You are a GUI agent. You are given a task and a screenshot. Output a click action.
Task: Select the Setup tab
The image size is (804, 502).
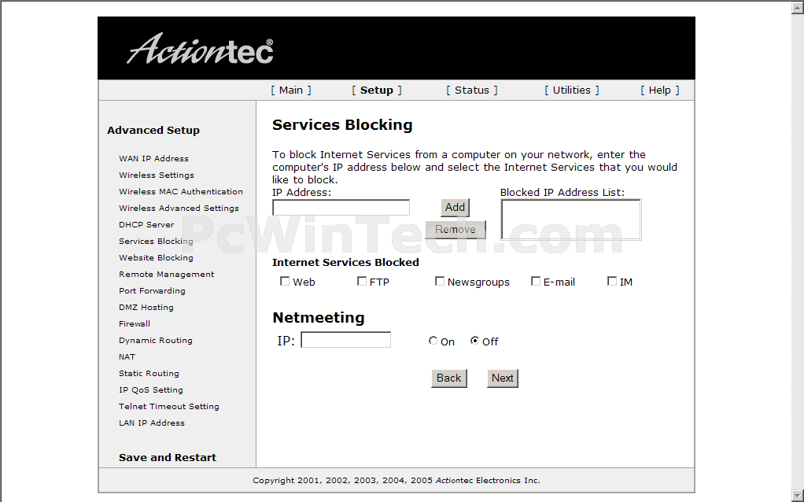(376, 90)
